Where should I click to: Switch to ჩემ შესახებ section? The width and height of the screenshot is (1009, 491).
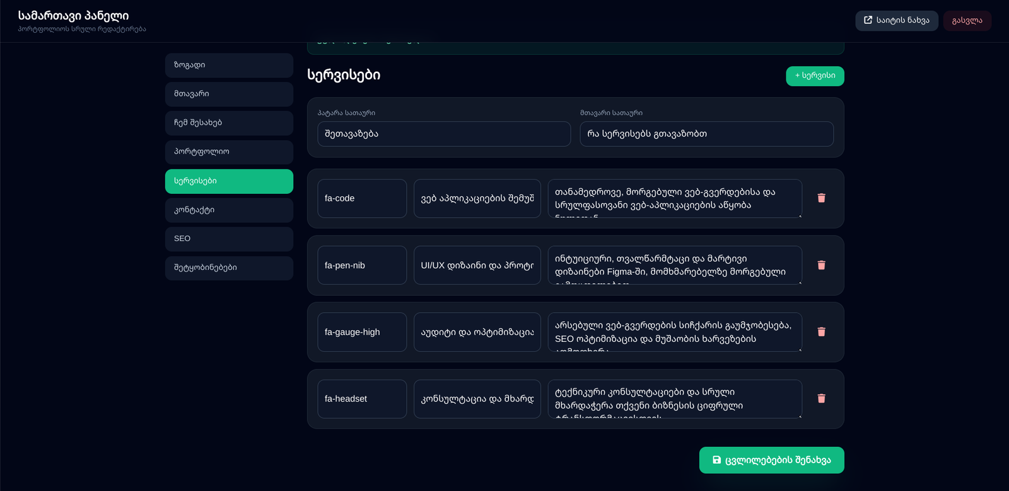click(229, 123)
